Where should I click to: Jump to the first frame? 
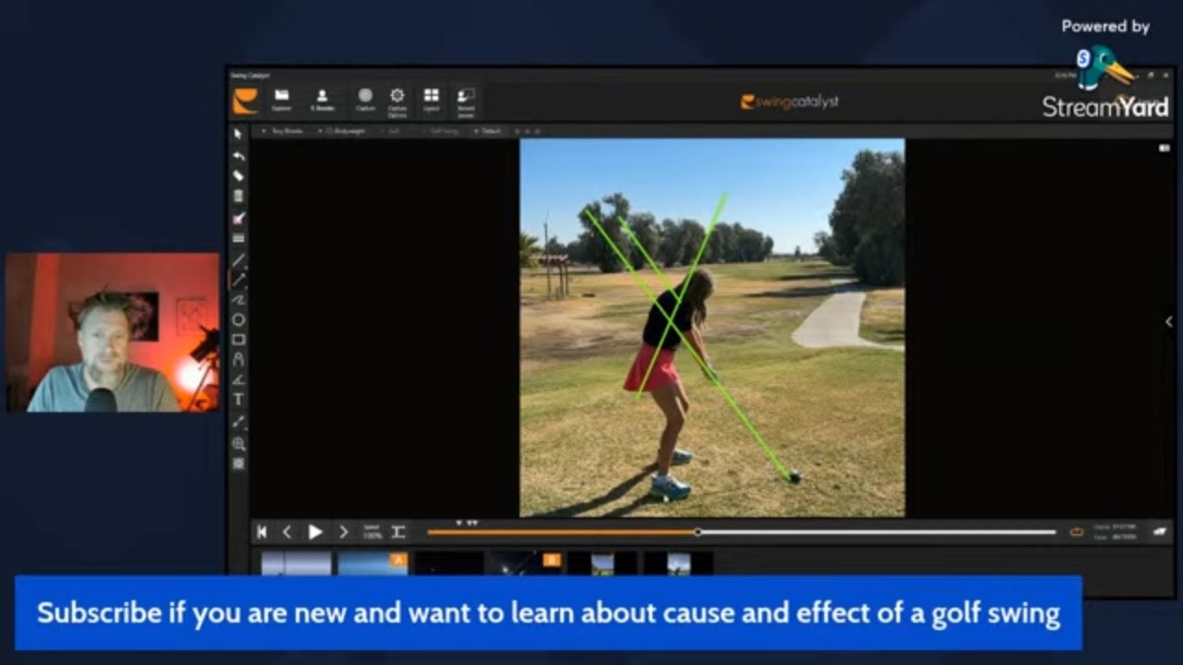262,532
